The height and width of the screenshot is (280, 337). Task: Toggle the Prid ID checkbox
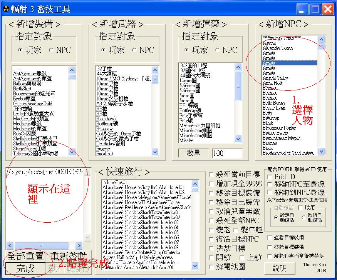pyautogui.click(x=270, y=177)
